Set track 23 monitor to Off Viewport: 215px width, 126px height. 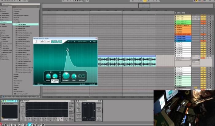(x=199, y=60)
